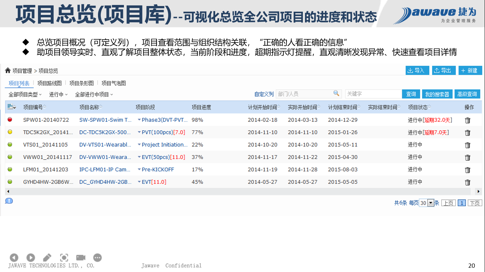Click magnifier icon in 部门/人员 field
This screenshot has width=485, height=272.
pyautogui.click(x=336, y=93)
